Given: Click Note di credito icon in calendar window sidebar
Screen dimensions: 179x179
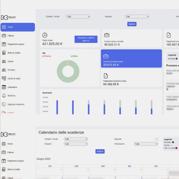Looking at the screenshot, I should pyautogui.click(x=4, y=169).
